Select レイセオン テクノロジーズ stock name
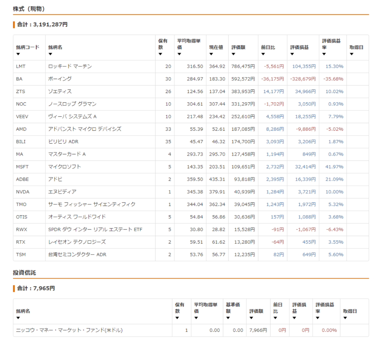 77,242
